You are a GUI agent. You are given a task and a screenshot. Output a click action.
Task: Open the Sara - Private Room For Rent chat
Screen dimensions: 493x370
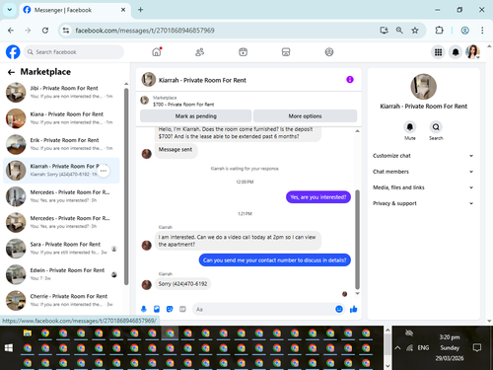[61, 249]
